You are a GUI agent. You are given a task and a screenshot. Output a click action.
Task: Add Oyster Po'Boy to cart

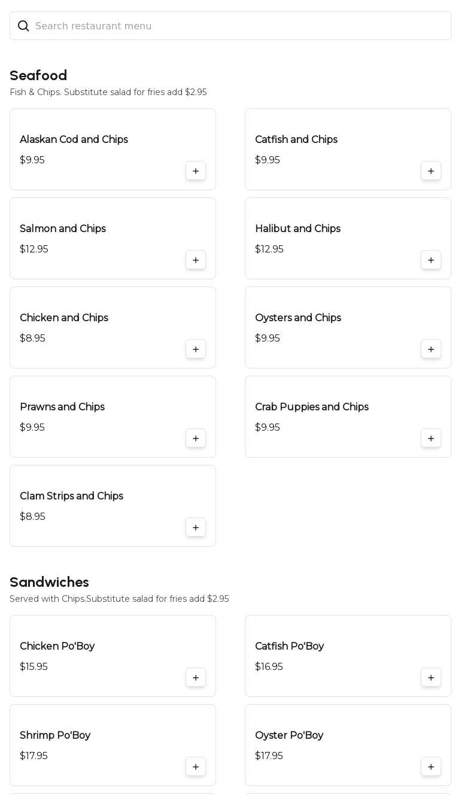point(431,767)
